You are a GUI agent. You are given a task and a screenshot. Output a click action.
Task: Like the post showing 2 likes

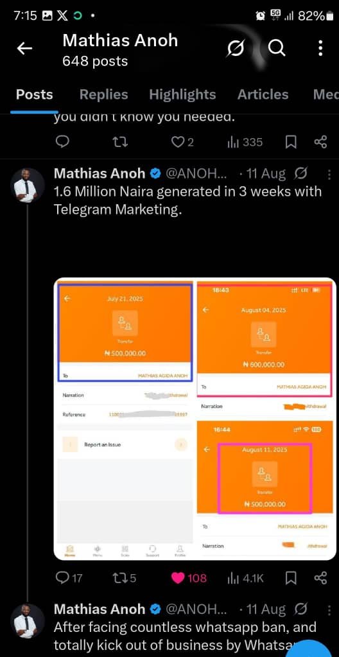(183, 143)
